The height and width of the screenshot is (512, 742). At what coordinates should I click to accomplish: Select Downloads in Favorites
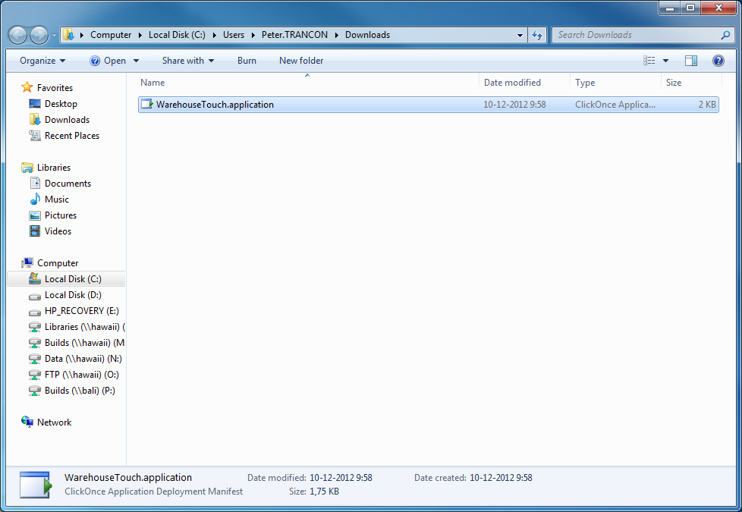[67, 120]
